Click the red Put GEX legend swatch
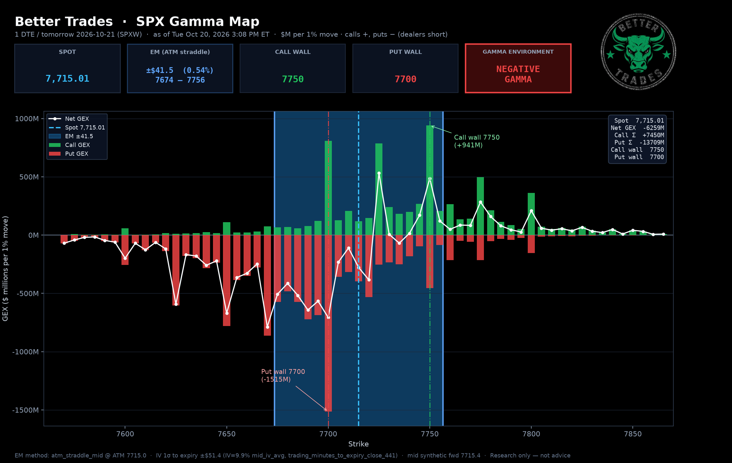 [x=55, y=154]
